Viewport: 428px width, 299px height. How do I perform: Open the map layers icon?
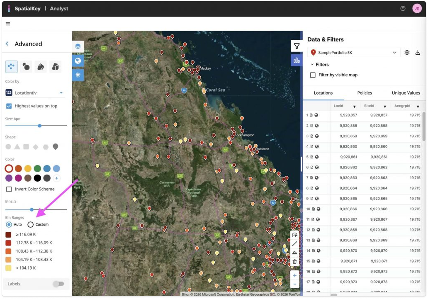pyautogui.click(x=78, y=46)
